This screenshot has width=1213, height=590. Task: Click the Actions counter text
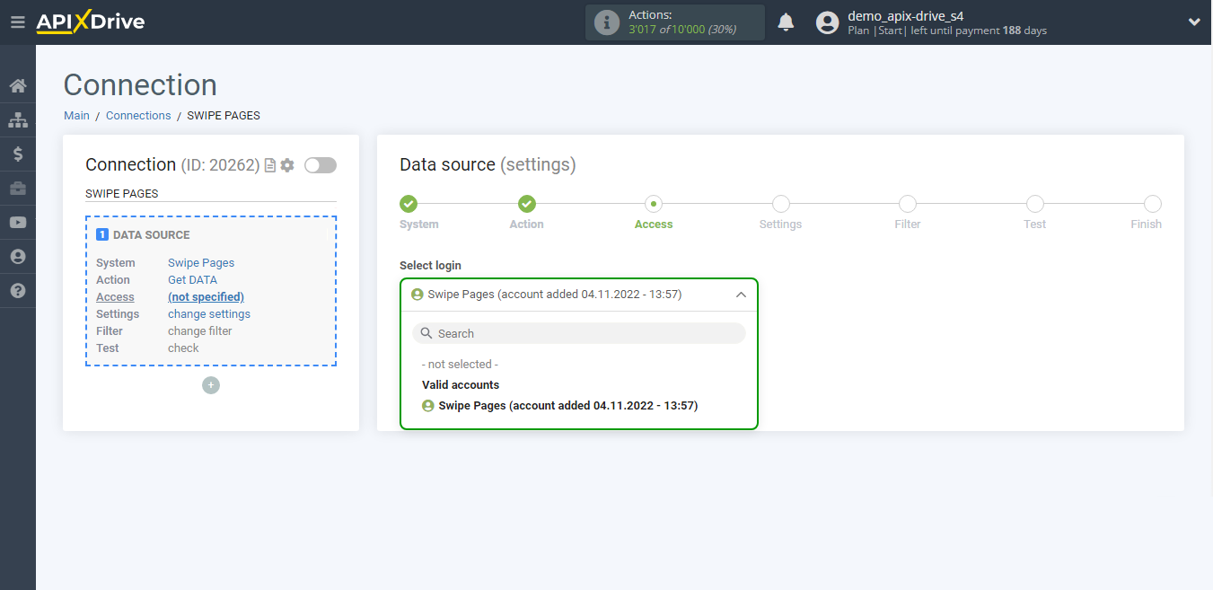pyautogui.click(x=682, y=22)
